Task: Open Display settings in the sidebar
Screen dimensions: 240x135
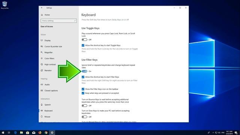Action: (46, 40)
